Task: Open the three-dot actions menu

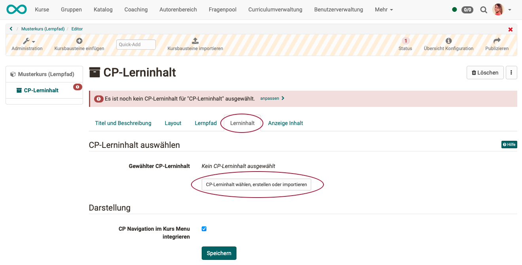Action: coord(511,73)
